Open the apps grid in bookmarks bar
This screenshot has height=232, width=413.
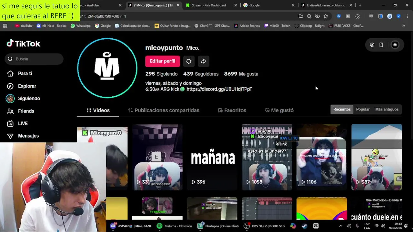5,26
